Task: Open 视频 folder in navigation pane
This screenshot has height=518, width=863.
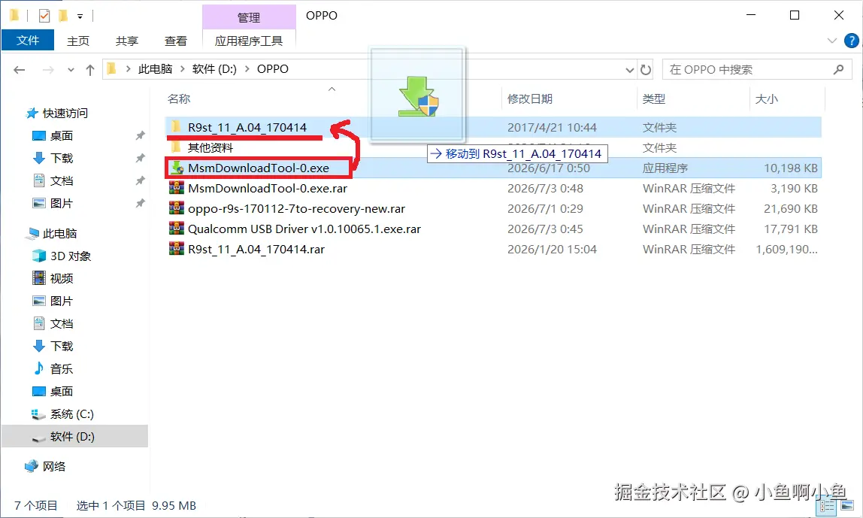Action: coord(62,278)
